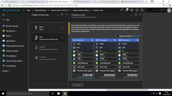Click the DS1 Load balancing icon
Viewport: 172px width, 96px height.
[74, 63]
